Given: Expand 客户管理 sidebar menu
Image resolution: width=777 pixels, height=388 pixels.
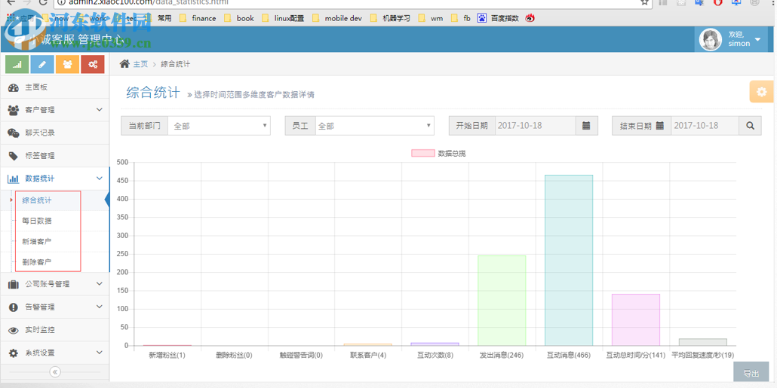Looking at the screenshot, I should (x=54, y=110).
